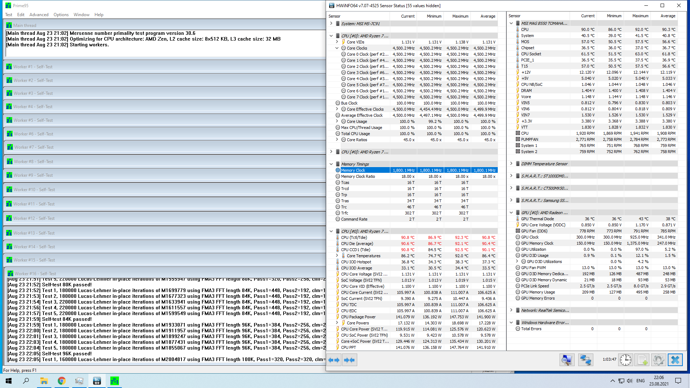The image size is (690, 388).
Task: Click the network remote computers icon
Action: pyautogui.click(x=585, y=360)
